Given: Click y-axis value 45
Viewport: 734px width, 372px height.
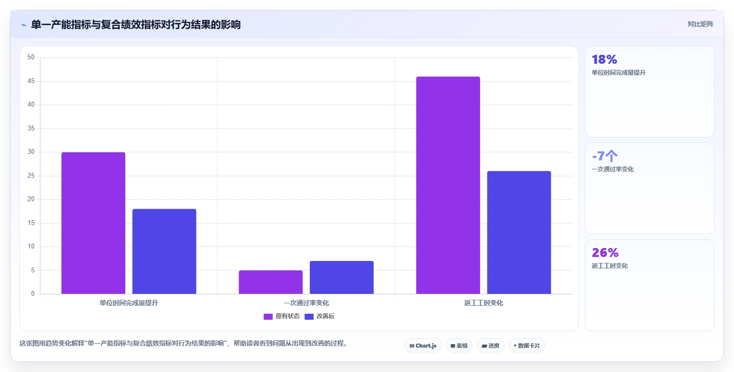Looking at the screenshot, I should pyautogui.click(x=31, y=81).
